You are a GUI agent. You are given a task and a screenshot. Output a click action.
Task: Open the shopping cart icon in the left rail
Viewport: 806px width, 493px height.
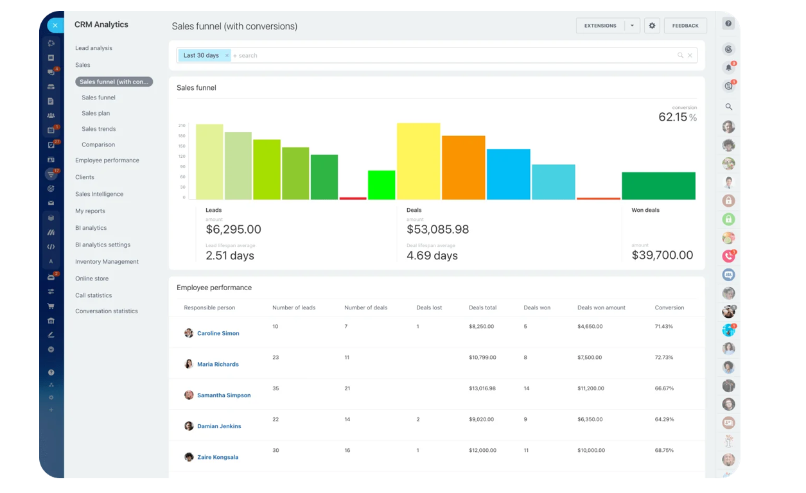[51, 306]
